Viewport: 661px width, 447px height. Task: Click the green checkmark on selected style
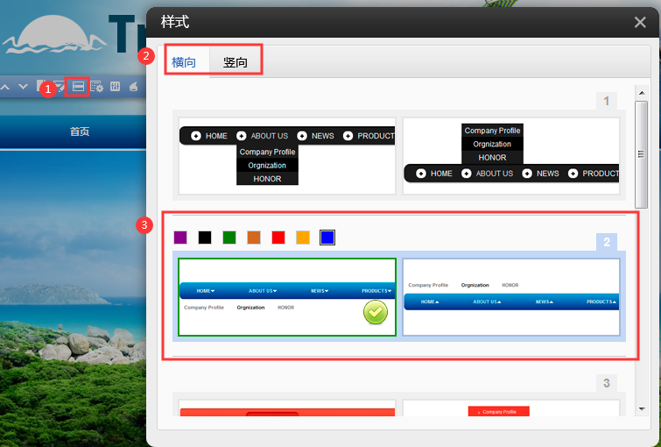pyautogui.click(x=375, y=312)
